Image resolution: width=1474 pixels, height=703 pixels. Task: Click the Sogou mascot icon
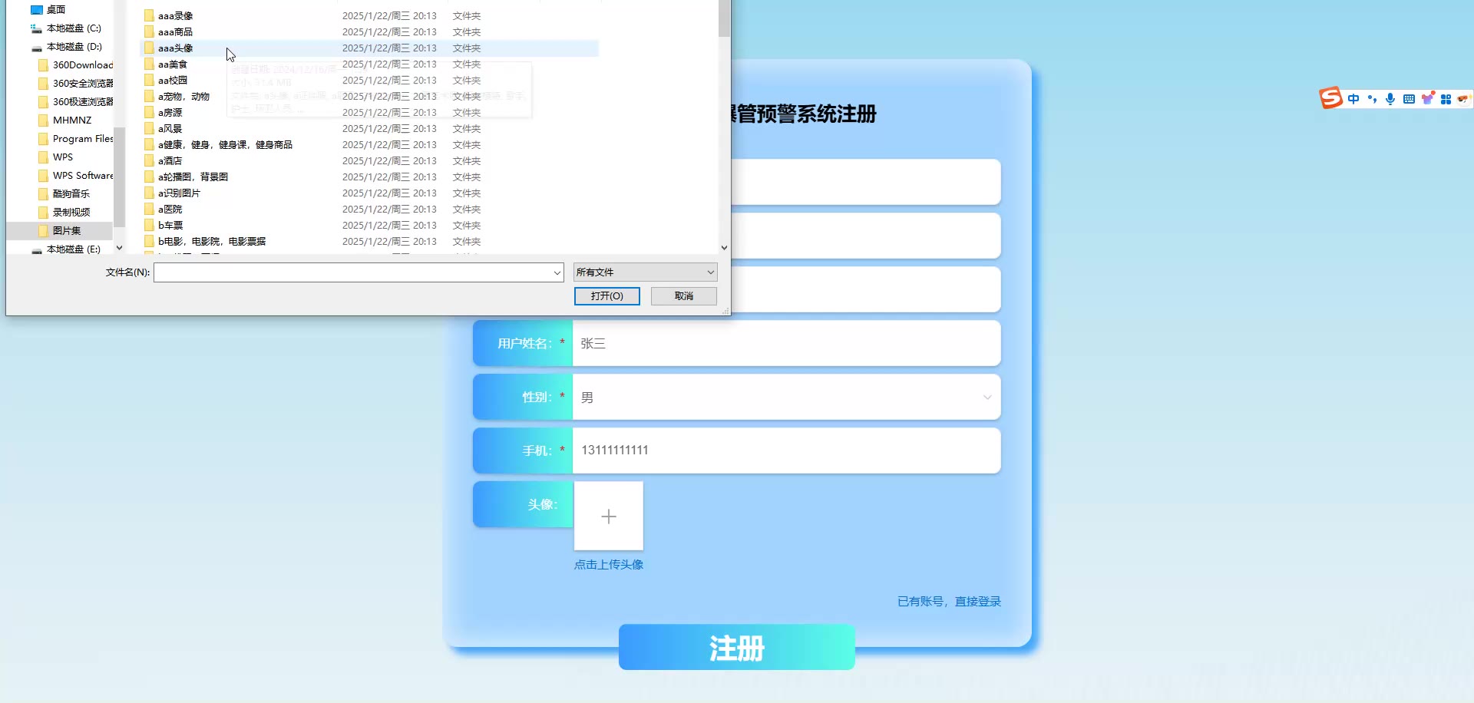click(x=1463, y=99)
